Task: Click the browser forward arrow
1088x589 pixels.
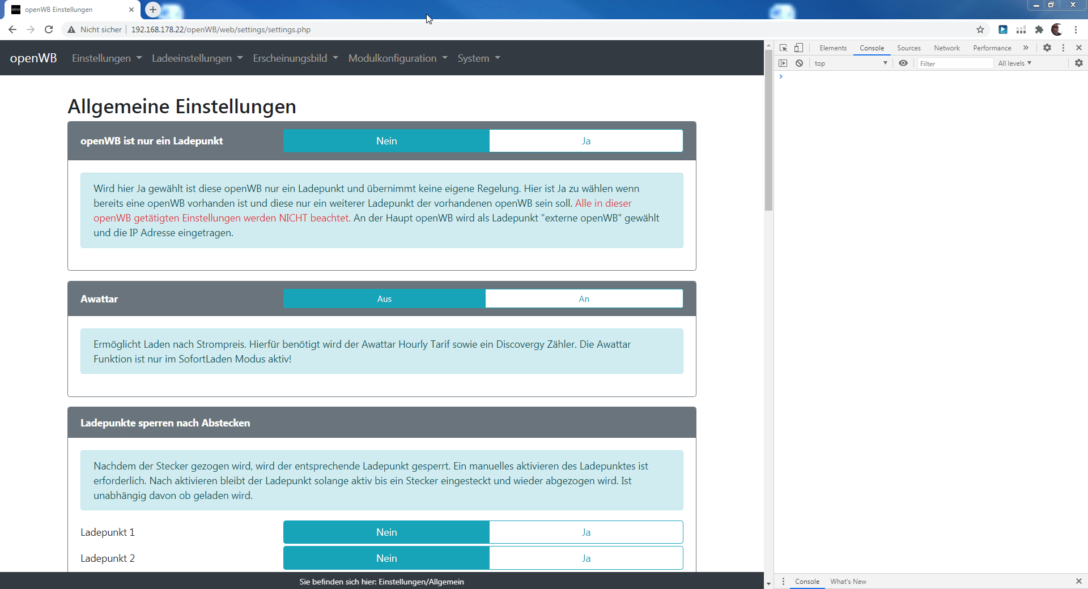Action: (31, 29)
